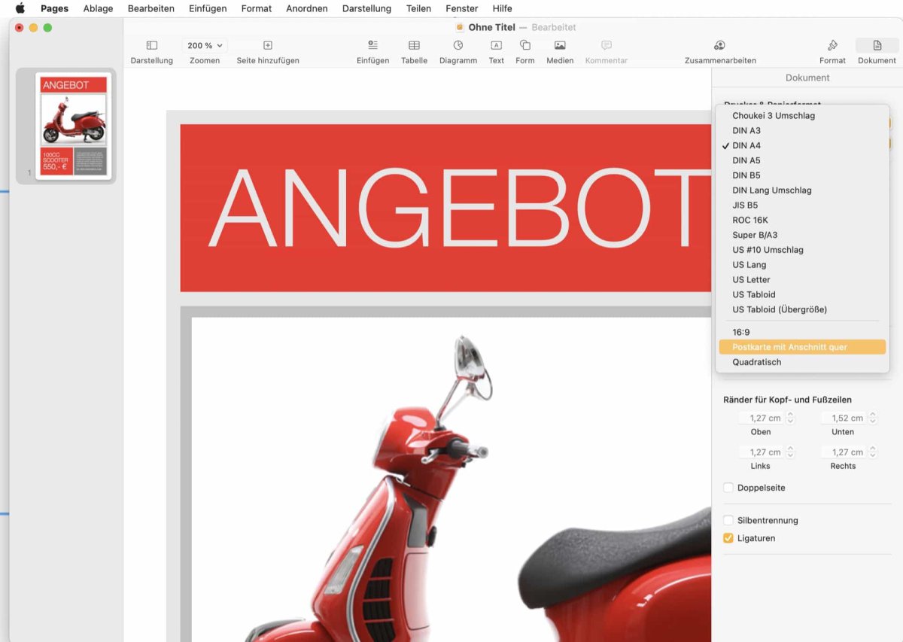Select page 1 thumbnail in sidebar
This screenshot has height=642, width=903.
pos(73,126)
